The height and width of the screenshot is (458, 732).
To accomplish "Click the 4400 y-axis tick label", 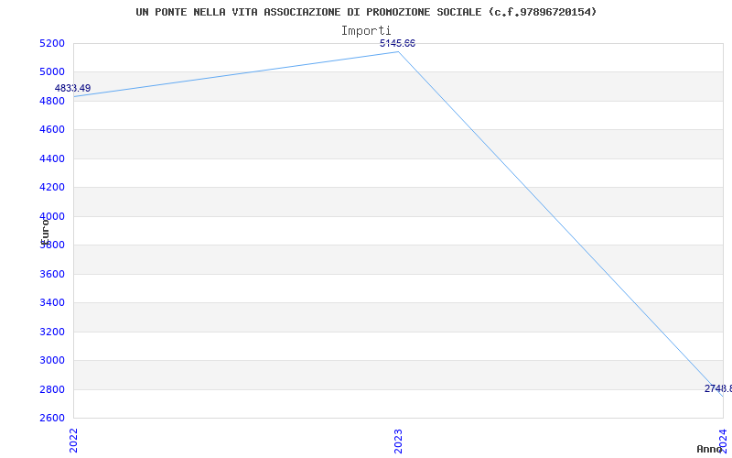I will 52,158.
